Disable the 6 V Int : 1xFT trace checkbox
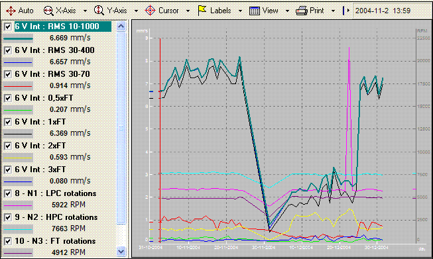The image size is (433, 259). pos(8,122)
